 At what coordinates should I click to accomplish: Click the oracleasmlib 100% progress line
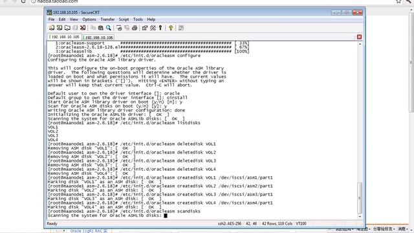pos(152,51)
